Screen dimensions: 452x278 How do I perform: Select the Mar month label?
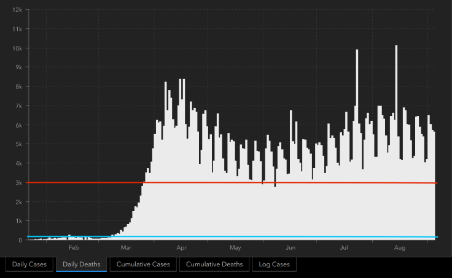click(127, 248)
